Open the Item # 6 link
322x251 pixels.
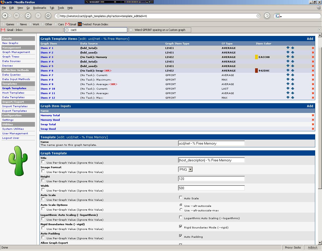(x=47, y=71)
